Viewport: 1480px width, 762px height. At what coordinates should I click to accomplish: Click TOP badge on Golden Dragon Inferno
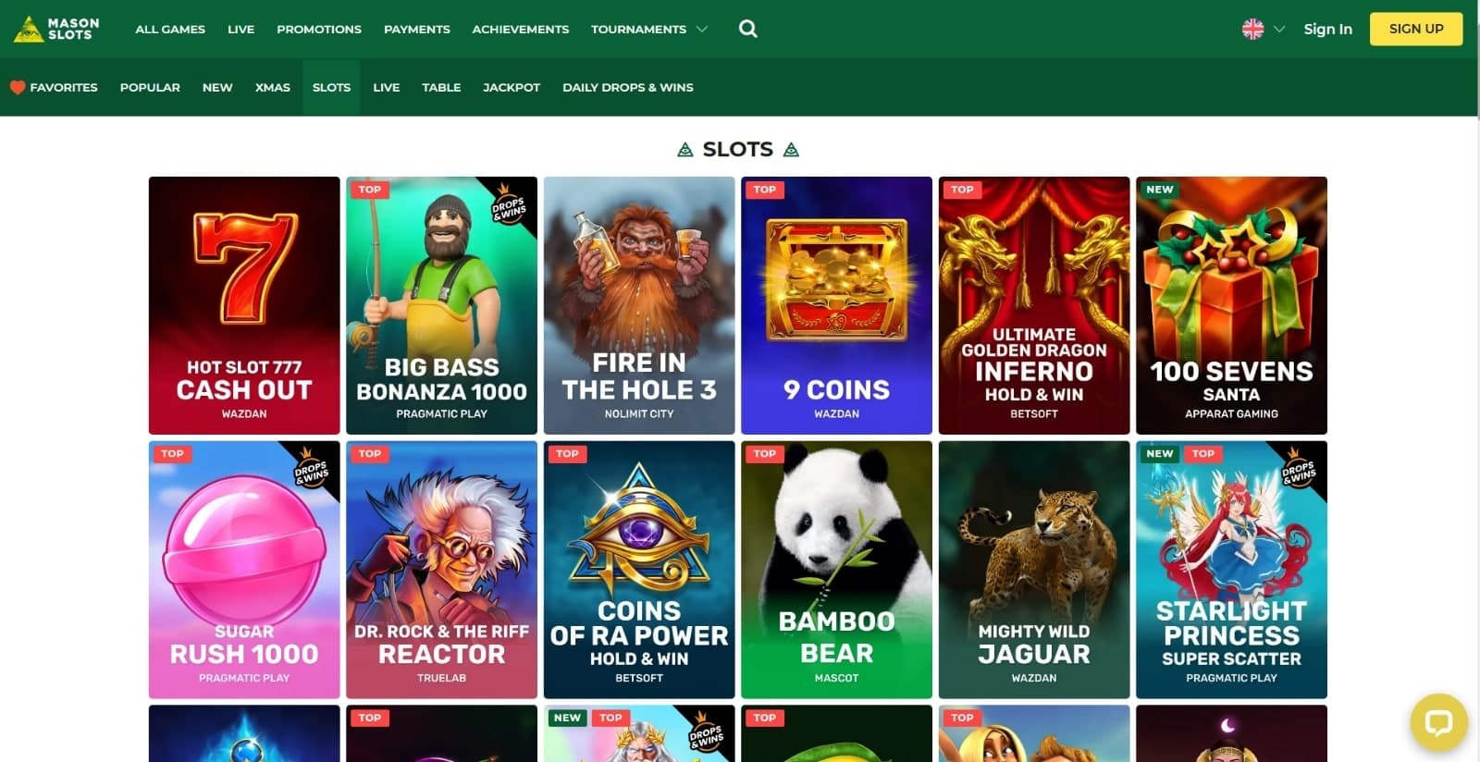pos(962,190)
